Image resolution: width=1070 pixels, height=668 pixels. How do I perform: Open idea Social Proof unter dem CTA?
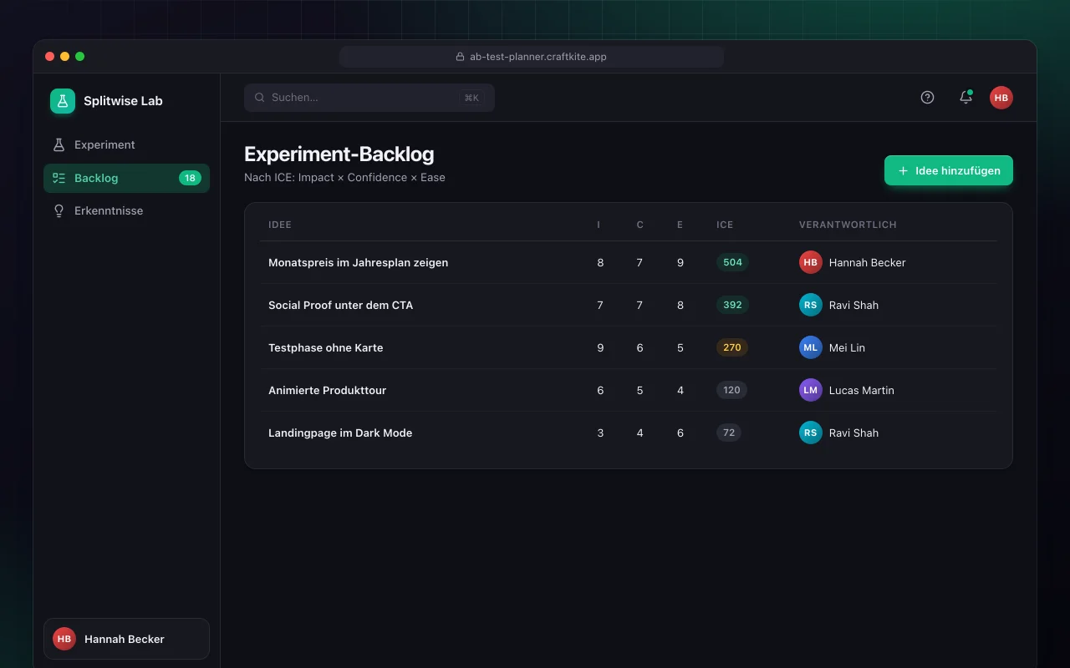pyautogui.click(x=340, y=305)
